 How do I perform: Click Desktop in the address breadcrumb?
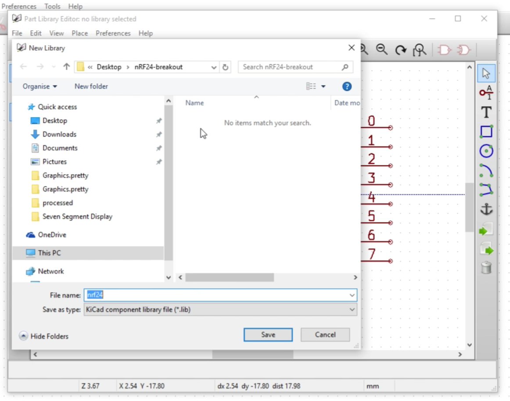coord(109,67)
